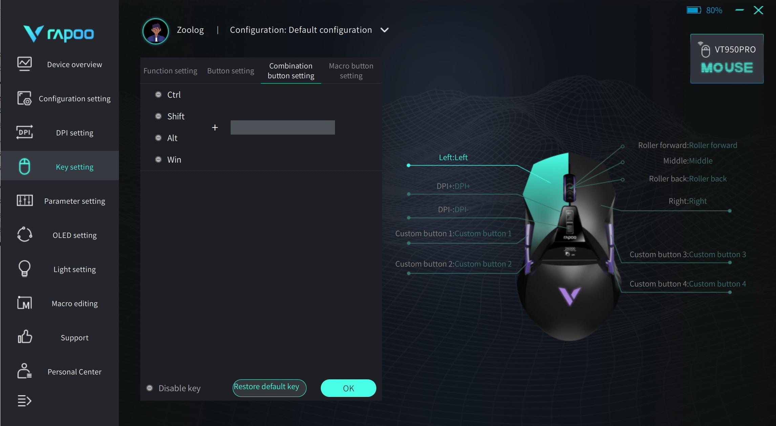Select the Parameter setting sliders icon
The height and width of the screenshot is (426, 776).
(25, 200)
